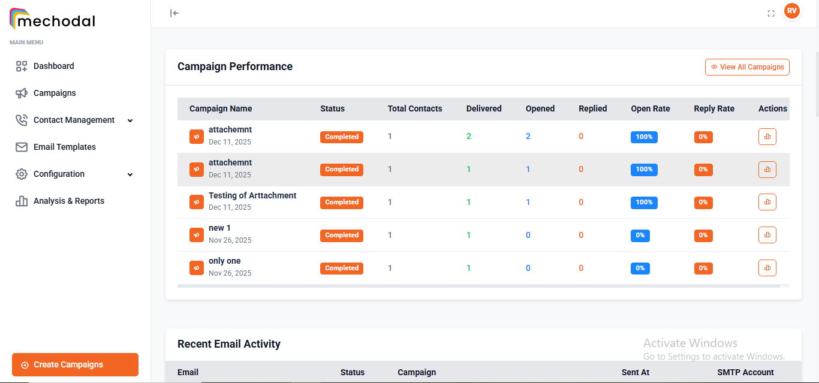Open the RV user profile avatar
Viewport: 819px width, 383px height.
(792, 10)
